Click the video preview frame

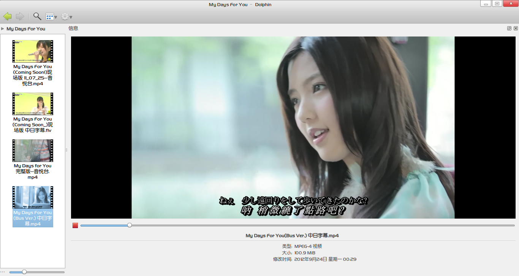coord(293,127)
